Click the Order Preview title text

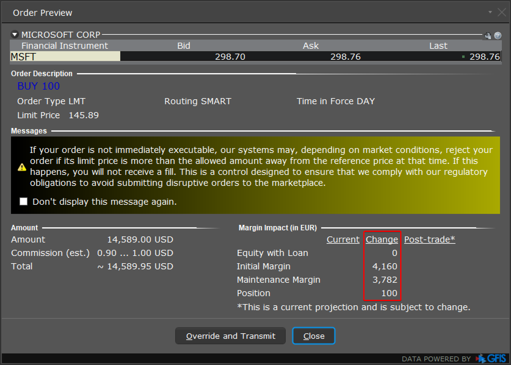(x=42, y=13)
